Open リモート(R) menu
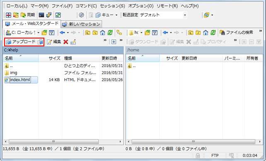 click(167, 6)
